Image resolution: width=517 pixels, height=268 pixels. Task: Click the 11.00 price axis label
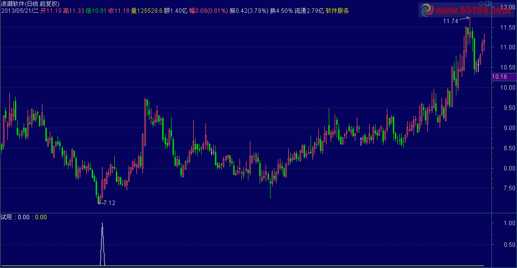point(508,47)
